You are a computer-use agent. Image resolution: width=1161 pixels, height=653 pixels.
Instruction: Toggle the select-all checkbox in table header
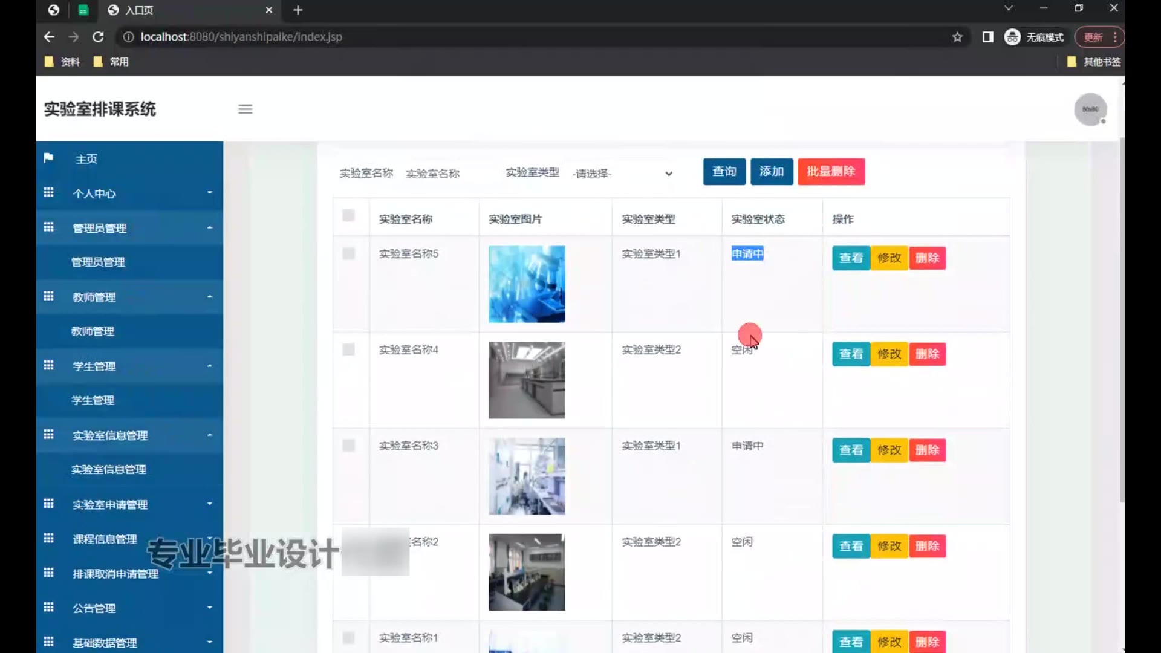[348, 215]
